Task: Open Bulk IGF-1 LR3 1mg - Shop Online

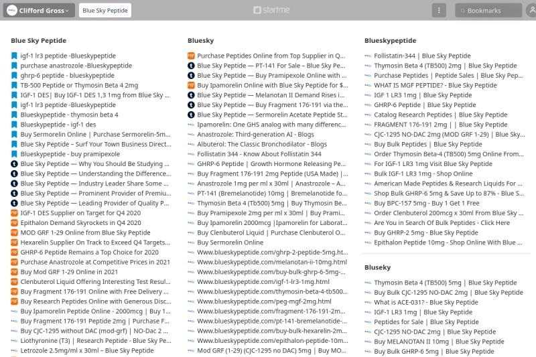Action: [423, 174]
